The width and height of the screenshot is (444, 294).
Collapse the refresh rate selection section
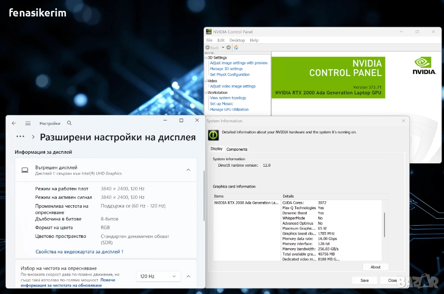point(188,276)
